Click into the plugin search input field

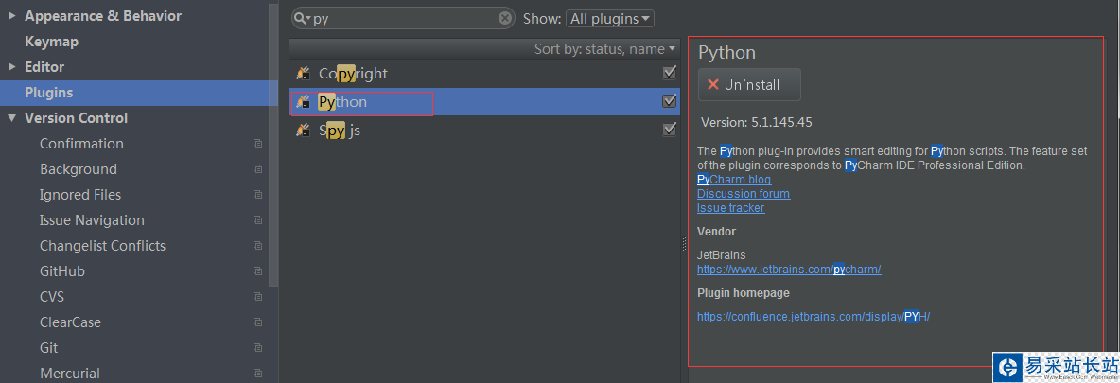pos(407,18)
